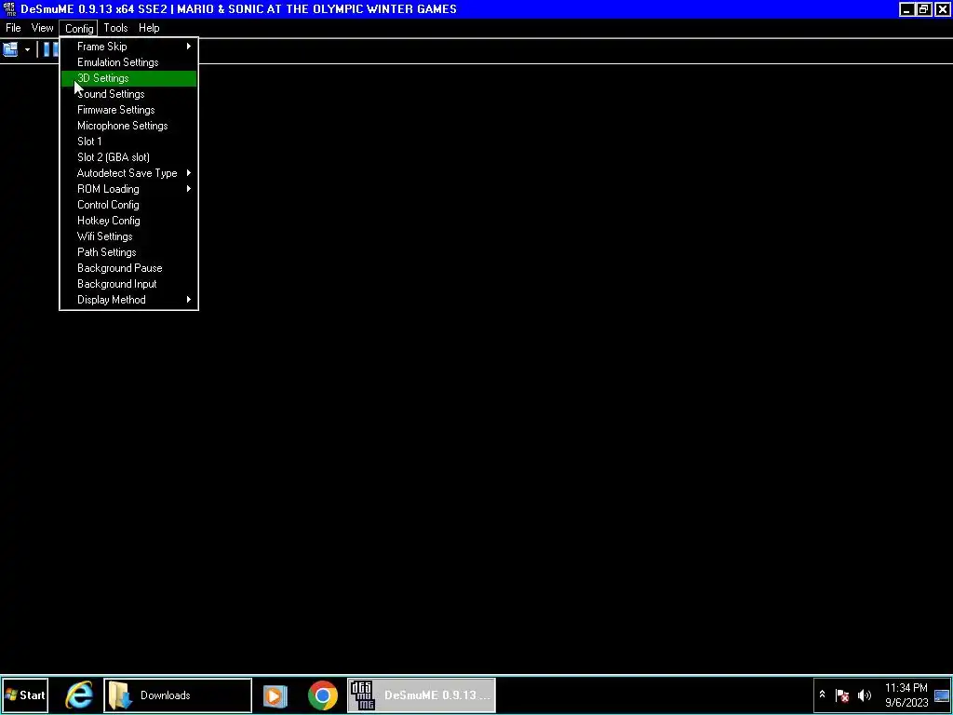Choose Slot 1 configuration
Screen dimensions: 953x715
coord(128,142)
